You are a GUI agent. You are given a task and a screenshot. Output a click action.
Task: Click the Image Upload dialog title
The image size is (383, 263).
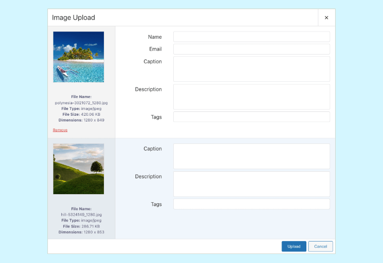coord(74,18)
